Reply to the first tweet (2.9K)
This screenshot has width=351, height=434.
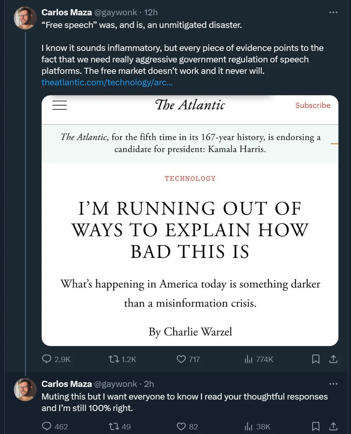(56, 359)
